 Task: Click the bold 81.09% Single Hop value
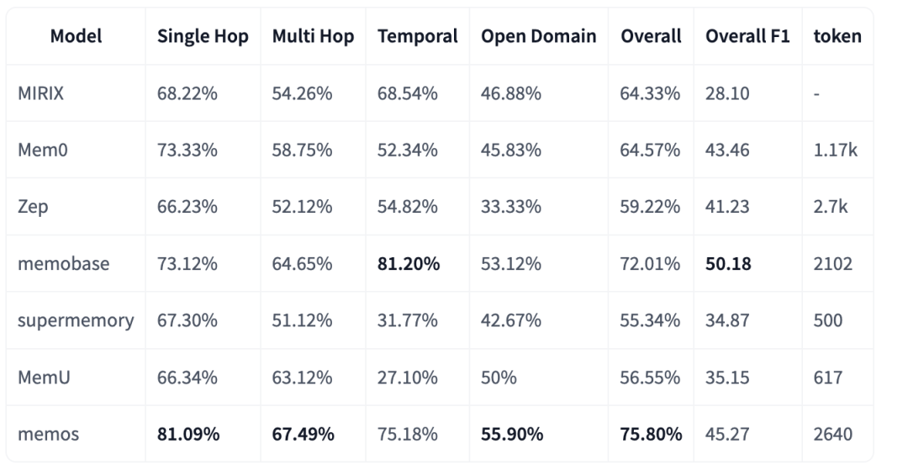(188, 435)
